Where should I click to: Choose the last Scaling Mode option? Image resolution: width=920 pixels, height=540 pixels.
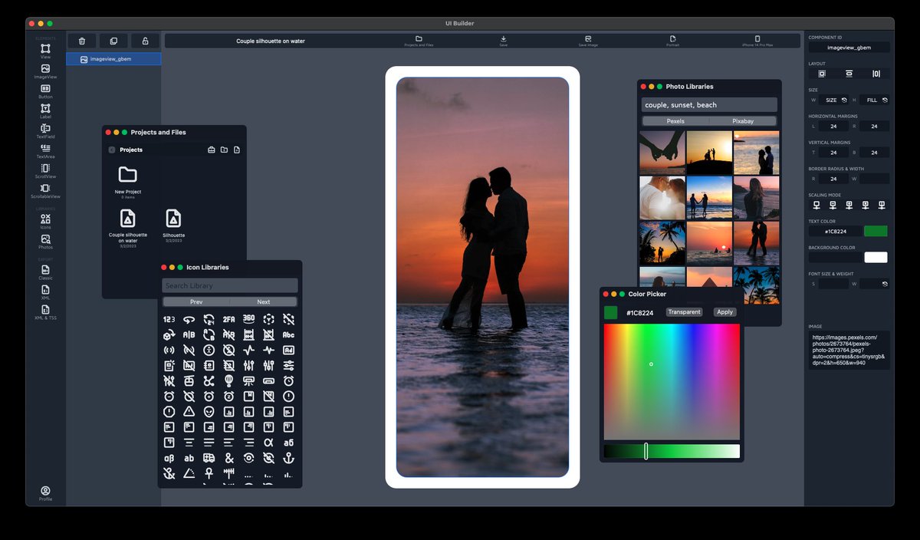pyautogui.click(x=882, y=205)
